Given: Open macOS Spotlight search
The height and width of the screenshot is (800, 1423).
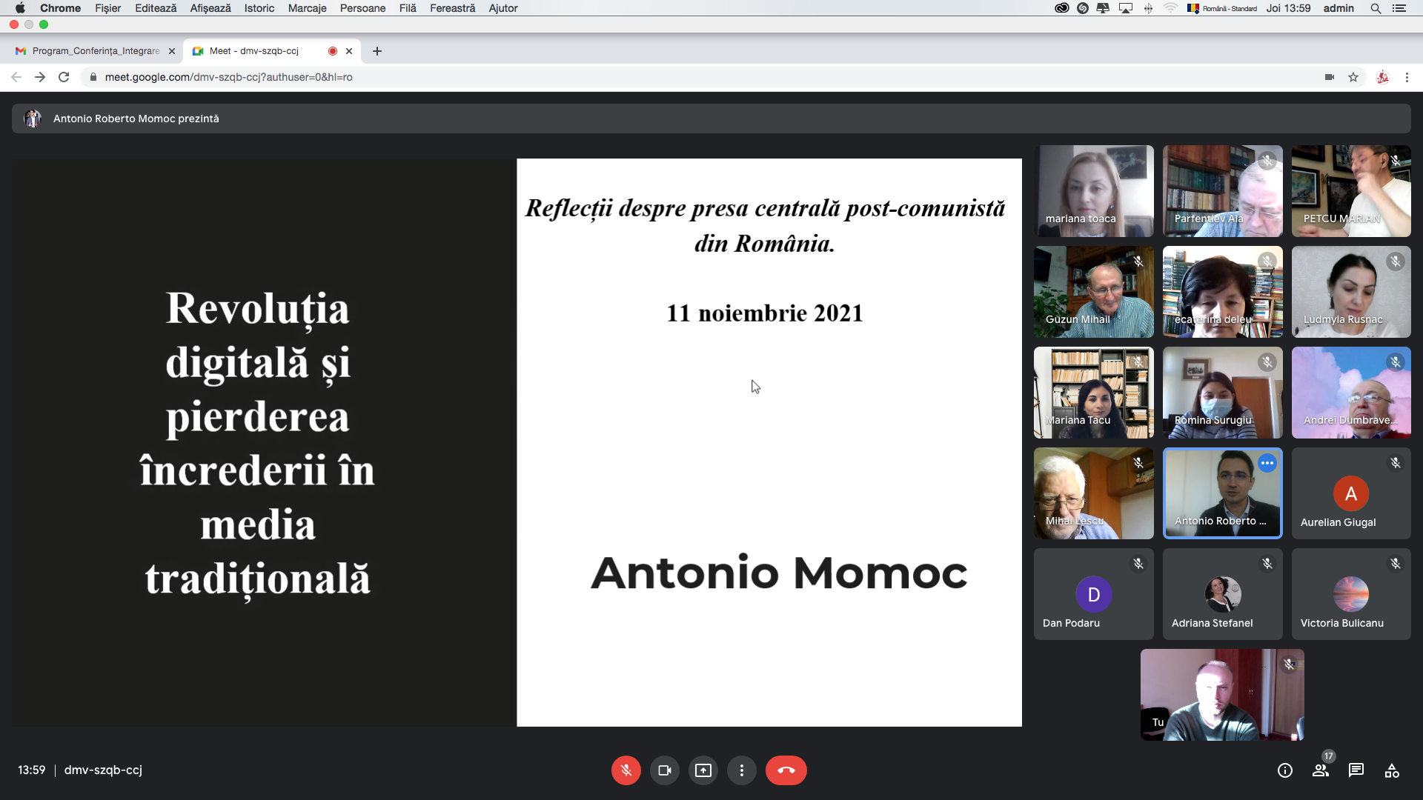Looking at the screenshot, I should point(1376,8).
